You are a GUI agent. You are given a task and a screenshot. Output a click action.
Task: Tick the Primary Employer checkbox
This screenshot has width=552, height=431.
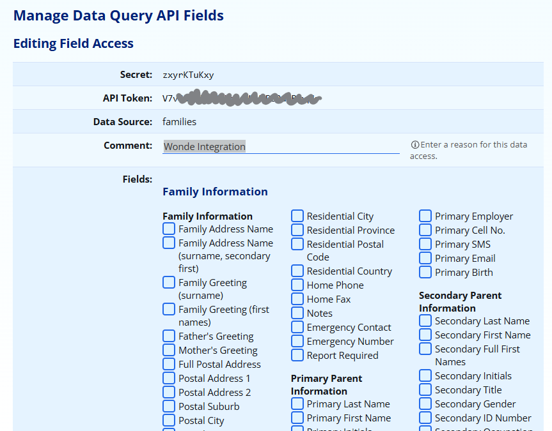(425, 216)
